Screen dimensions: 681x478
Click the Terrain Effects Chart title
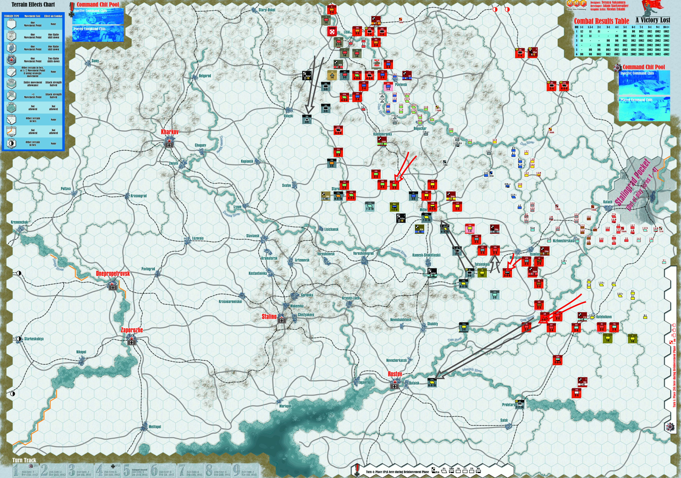click(x=33, y=5)
